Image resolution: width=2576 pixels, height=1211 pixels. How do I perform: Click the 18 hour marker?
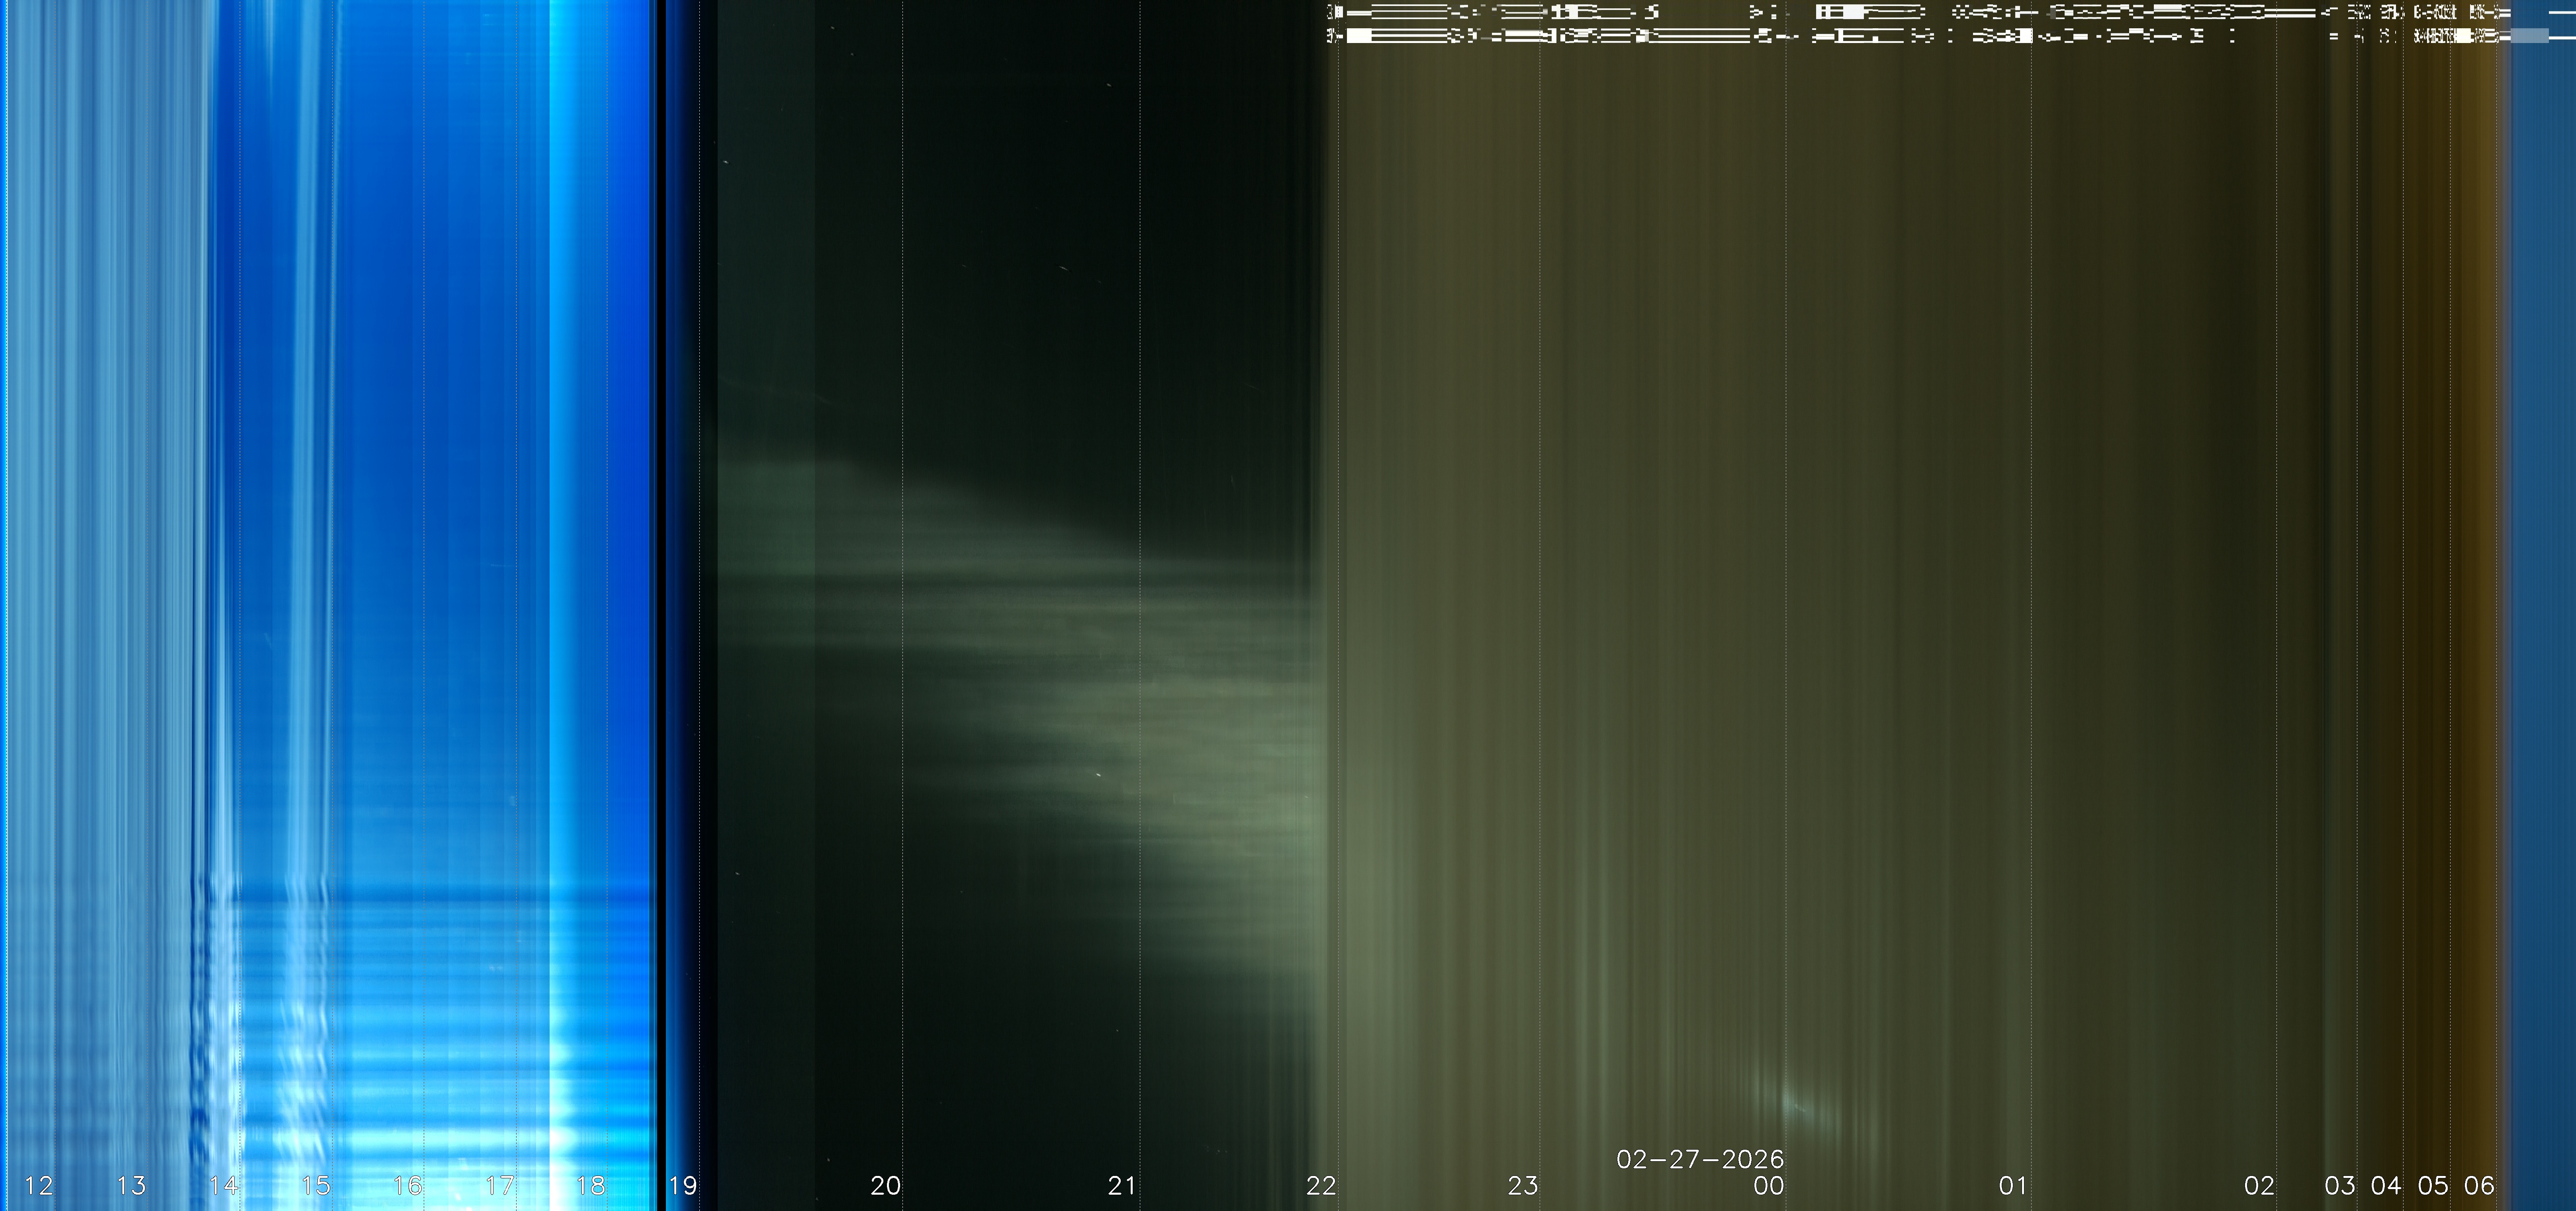pyautogui.click(x=591, y=1186)
